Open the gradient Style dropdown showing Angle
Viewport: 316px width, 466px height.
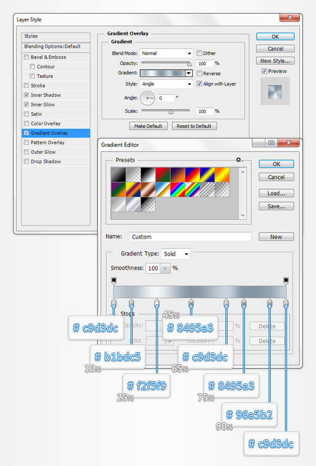[166, 84]
